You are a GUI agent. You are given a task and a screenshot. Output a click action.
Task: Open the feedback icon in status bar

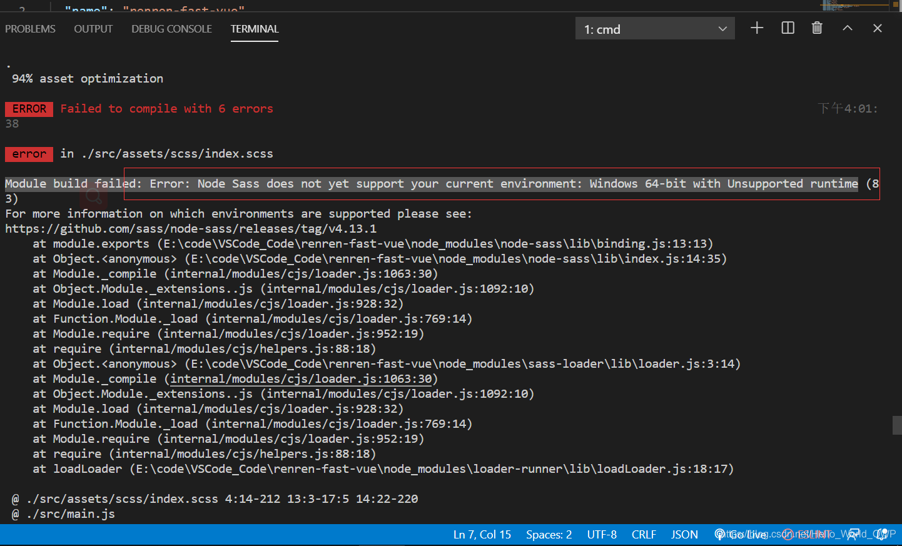point(853,535)
